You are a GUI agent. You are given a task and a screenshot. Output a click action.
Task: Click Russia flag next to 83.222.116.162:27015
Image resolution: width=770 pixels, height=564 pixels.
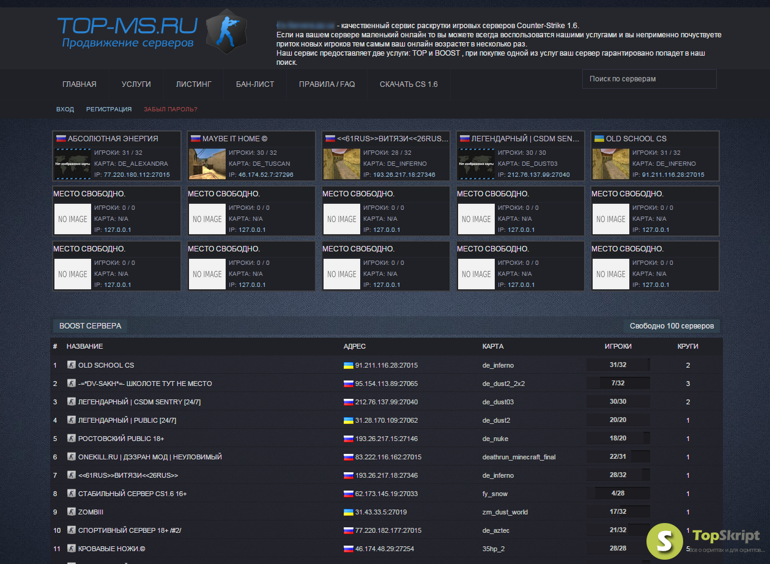tap(348, 457)
